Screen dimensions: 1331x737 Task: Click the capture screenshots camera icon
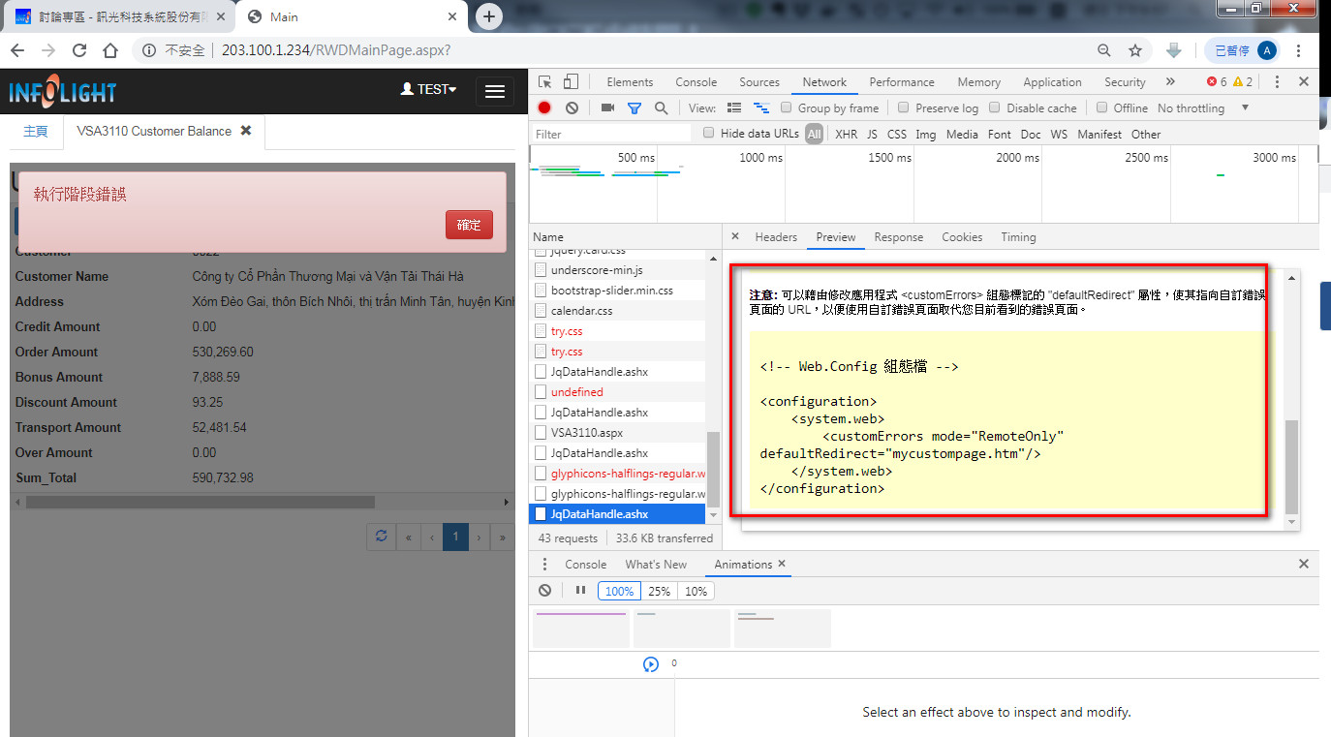tap(607, 108)
